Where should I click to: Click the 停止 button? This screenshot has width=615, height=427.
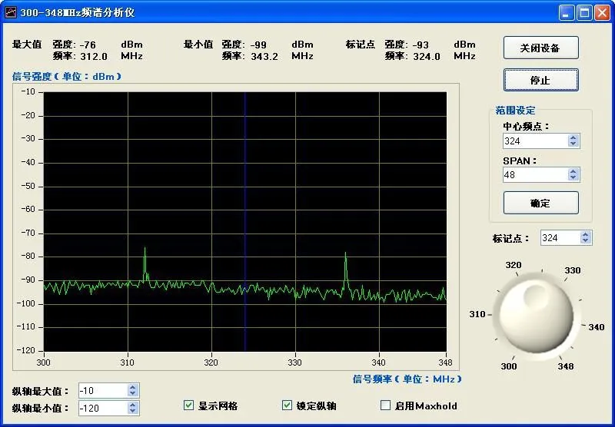541,80
